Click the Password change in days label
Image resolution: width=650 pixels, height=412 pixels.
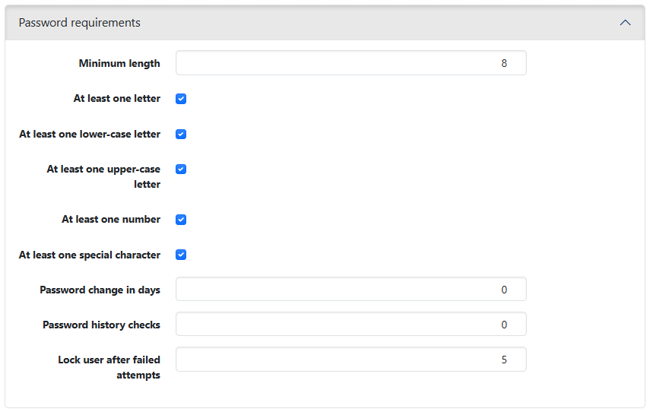point(100,290)
